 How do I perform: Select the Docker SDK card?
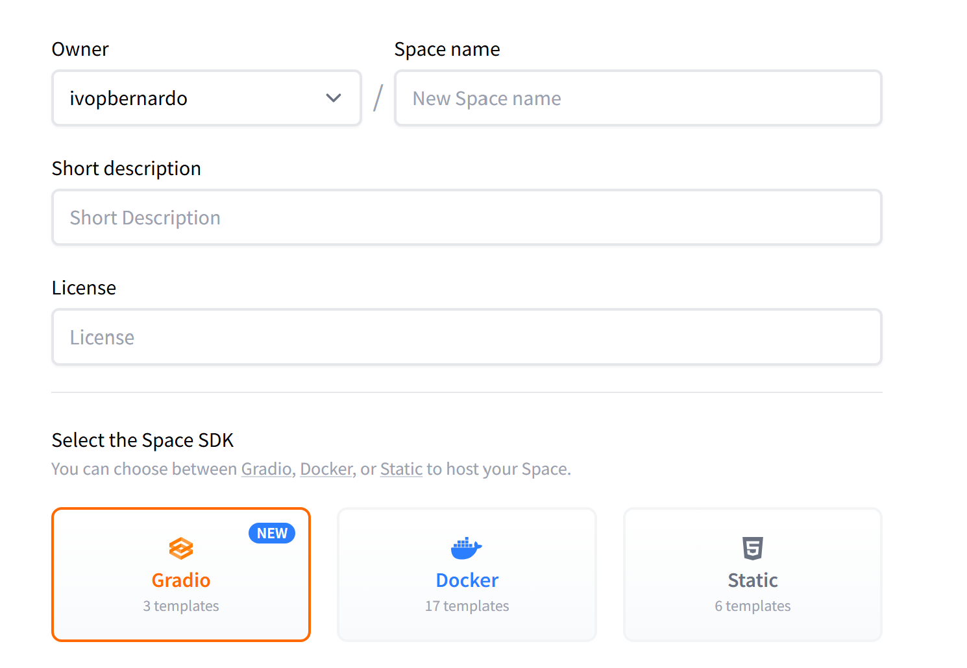click(467, 575)
